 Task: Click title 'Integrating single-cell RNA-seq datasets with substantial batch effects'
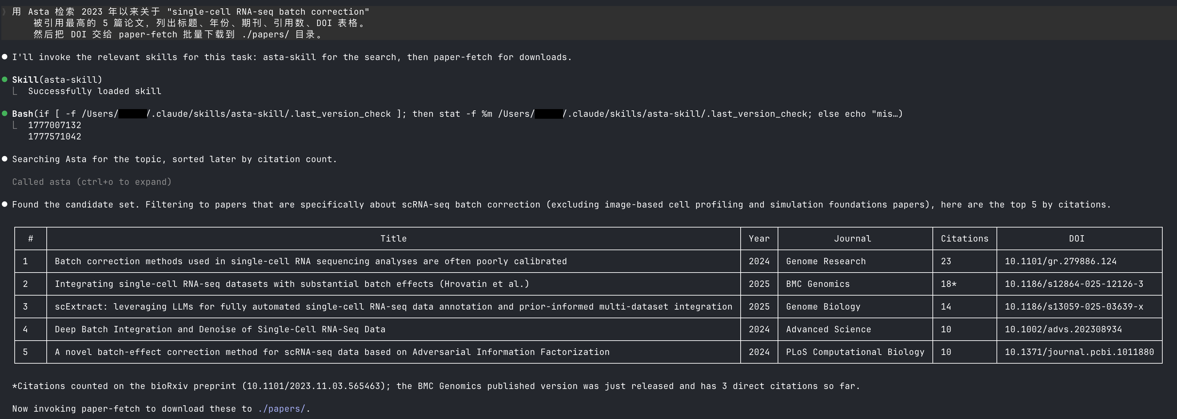pos(292,284)
